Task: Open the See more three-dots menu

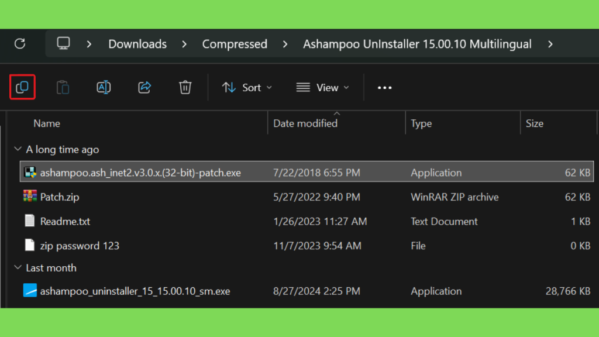Action: point(385,88)
